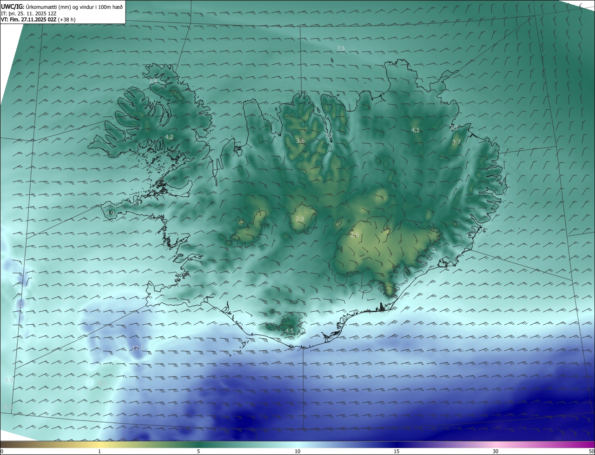
Task: Click the colorbar tick label "5"
Action: point(198,451)
